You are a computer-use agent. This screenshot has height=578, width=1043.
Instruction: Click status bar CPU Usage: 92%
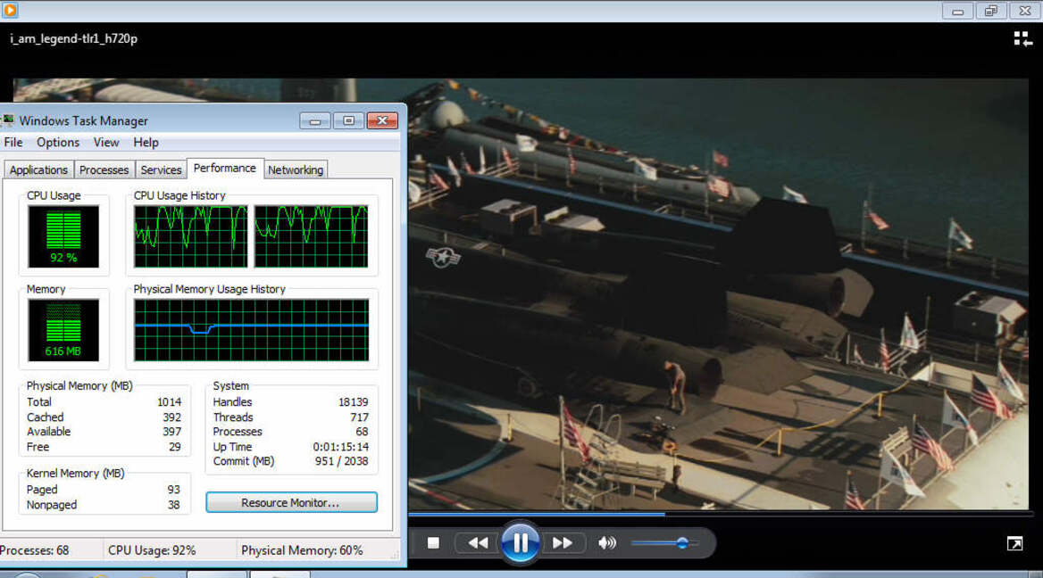(152, 550)
